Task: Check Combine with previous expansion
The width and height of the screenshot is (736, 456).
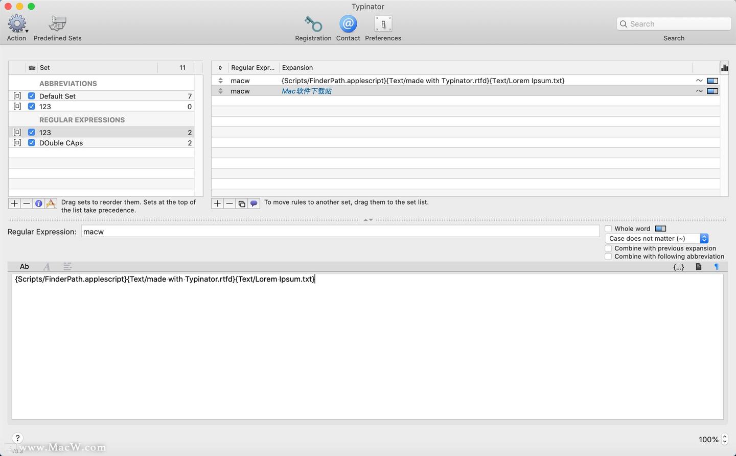Action: [x=608, y=248]
